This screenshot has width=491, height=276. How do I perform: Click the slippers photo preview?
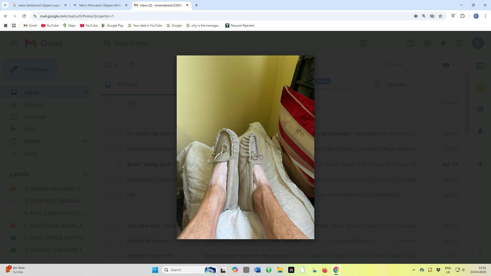pos(245,147)
